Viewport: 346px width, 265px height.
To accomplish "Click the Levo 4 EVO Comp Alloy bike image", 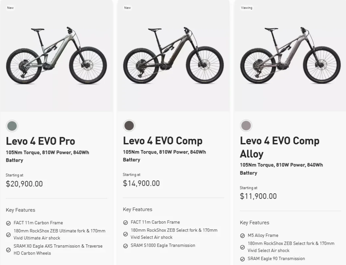I will tap(290, 56).
